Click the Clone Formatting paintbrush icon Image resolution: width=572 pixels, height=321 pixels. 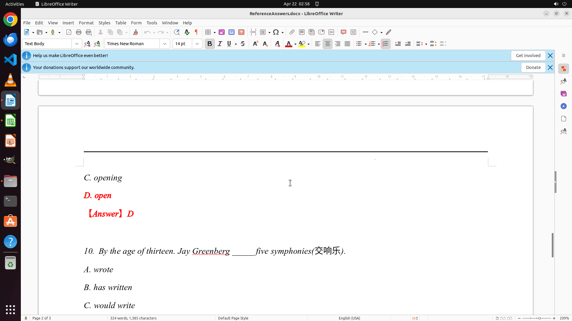pyautogui.click(x=136, y=32)
